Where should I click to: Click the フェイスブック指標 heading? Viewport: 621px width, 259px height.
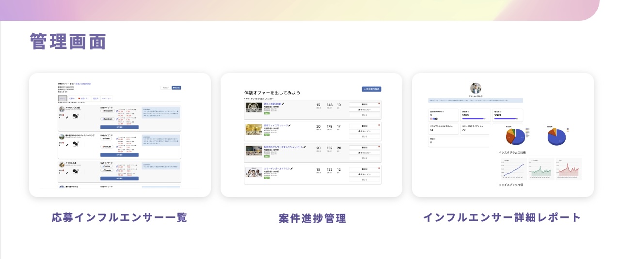(x=511, y=185)
